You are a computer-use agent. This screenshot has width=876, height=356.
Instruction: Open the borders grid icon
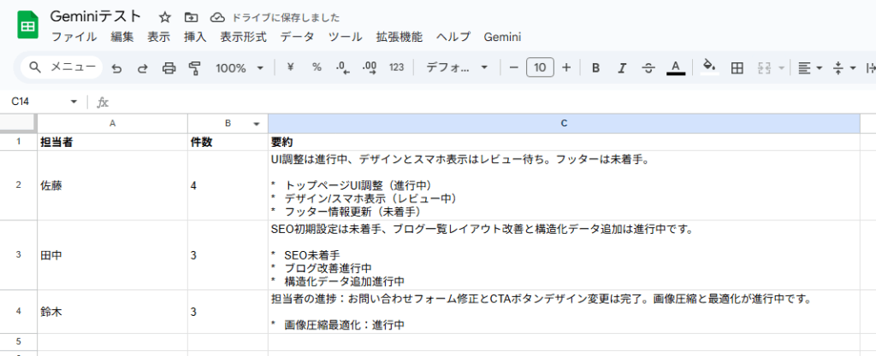pos(737,67)
